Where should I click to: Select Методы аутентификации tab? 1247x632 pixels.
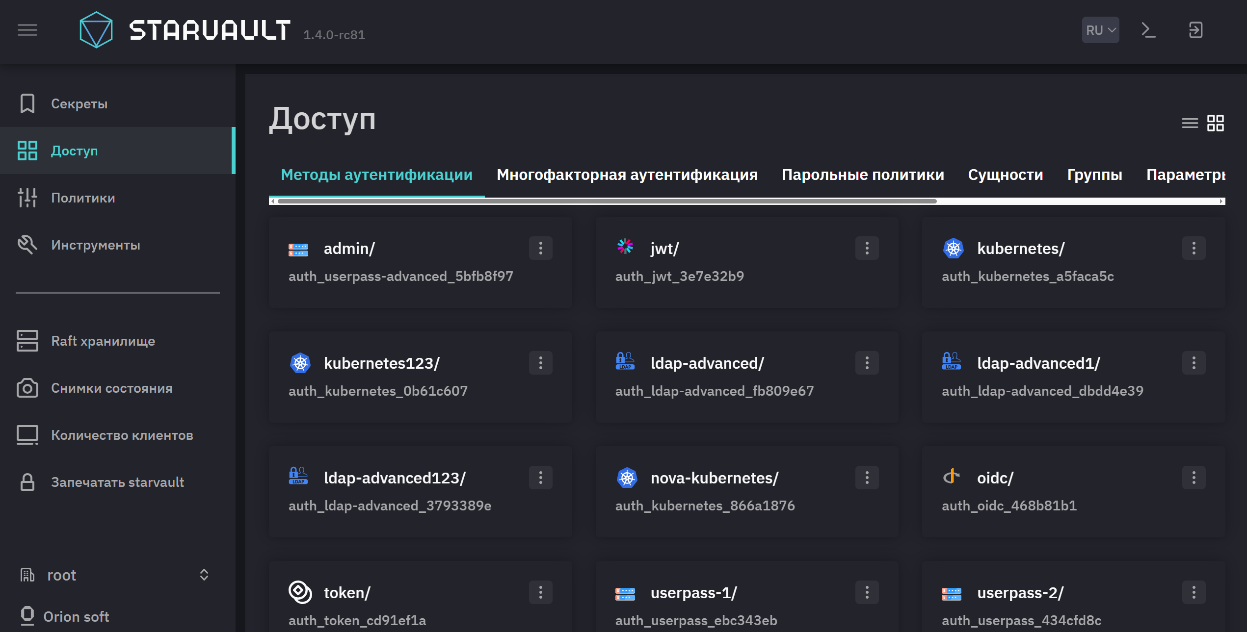pyautogui.click(x=376, y=175)
